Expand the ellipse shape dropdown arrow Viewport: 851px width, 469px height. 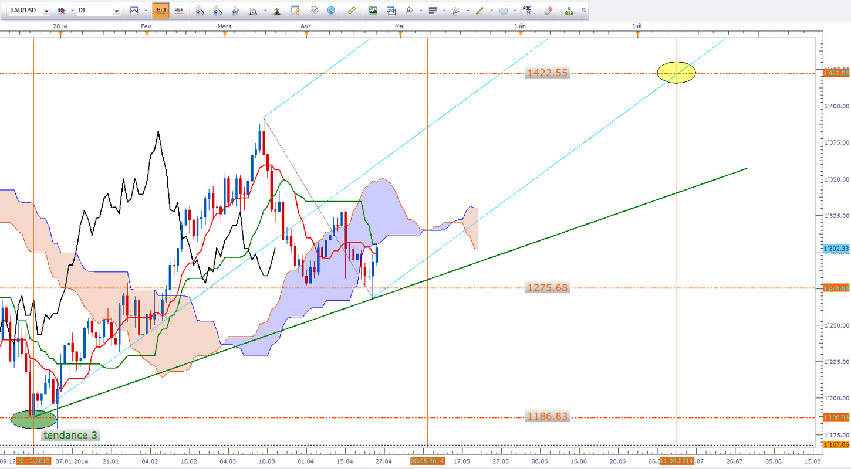click(515, 11)
